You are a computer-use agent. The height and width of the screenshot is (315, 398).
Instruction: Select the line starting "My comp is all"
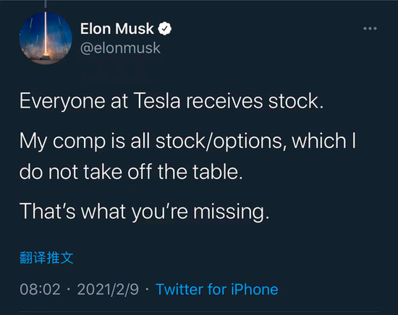pos(188,141)
